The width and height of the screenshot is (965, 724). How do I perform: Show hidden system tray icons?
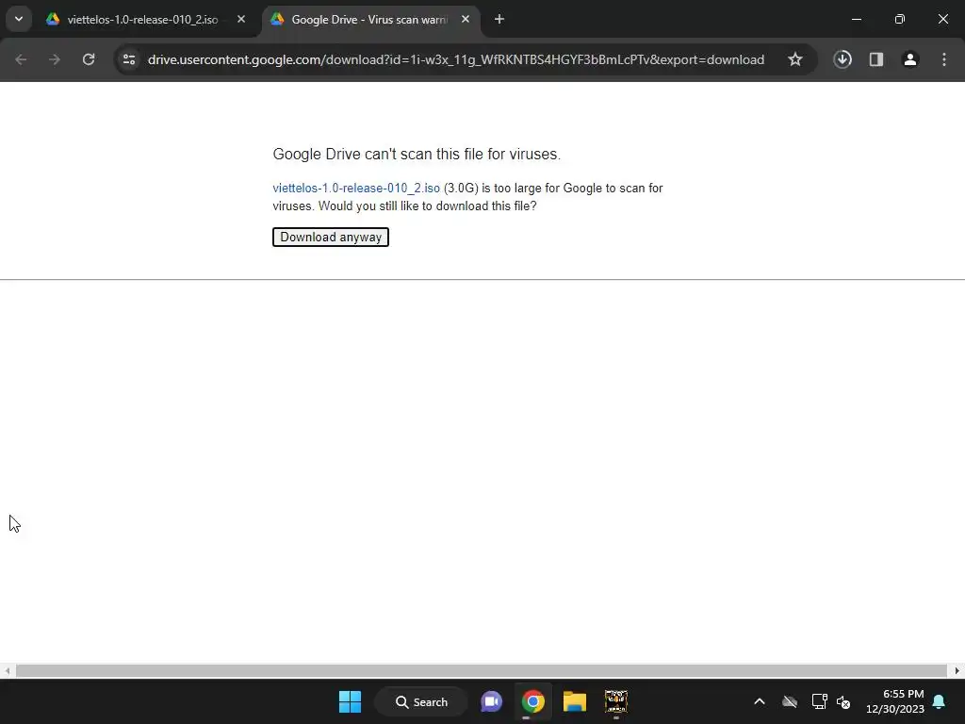pyautogui.click(x=760, y=701)
